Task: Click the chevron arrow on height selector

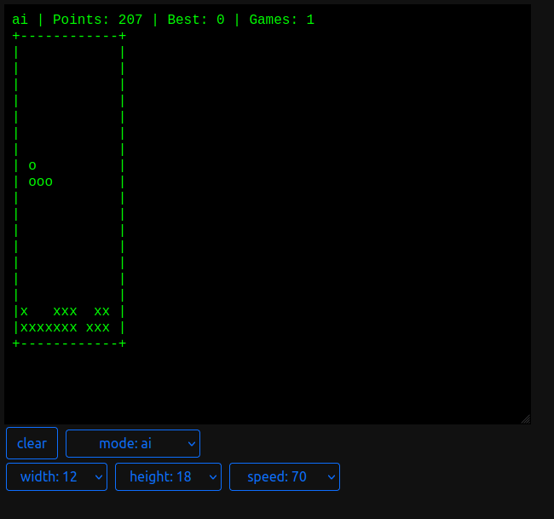Action: click(x=211, y=476)
